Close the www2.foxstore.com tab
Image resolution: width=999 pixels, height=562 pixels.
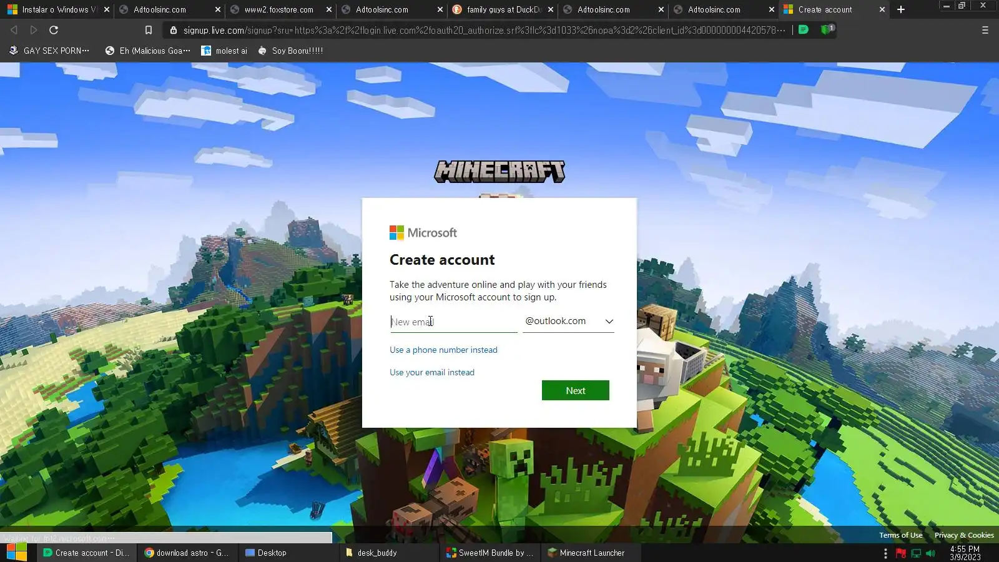(x=329, y=9)
